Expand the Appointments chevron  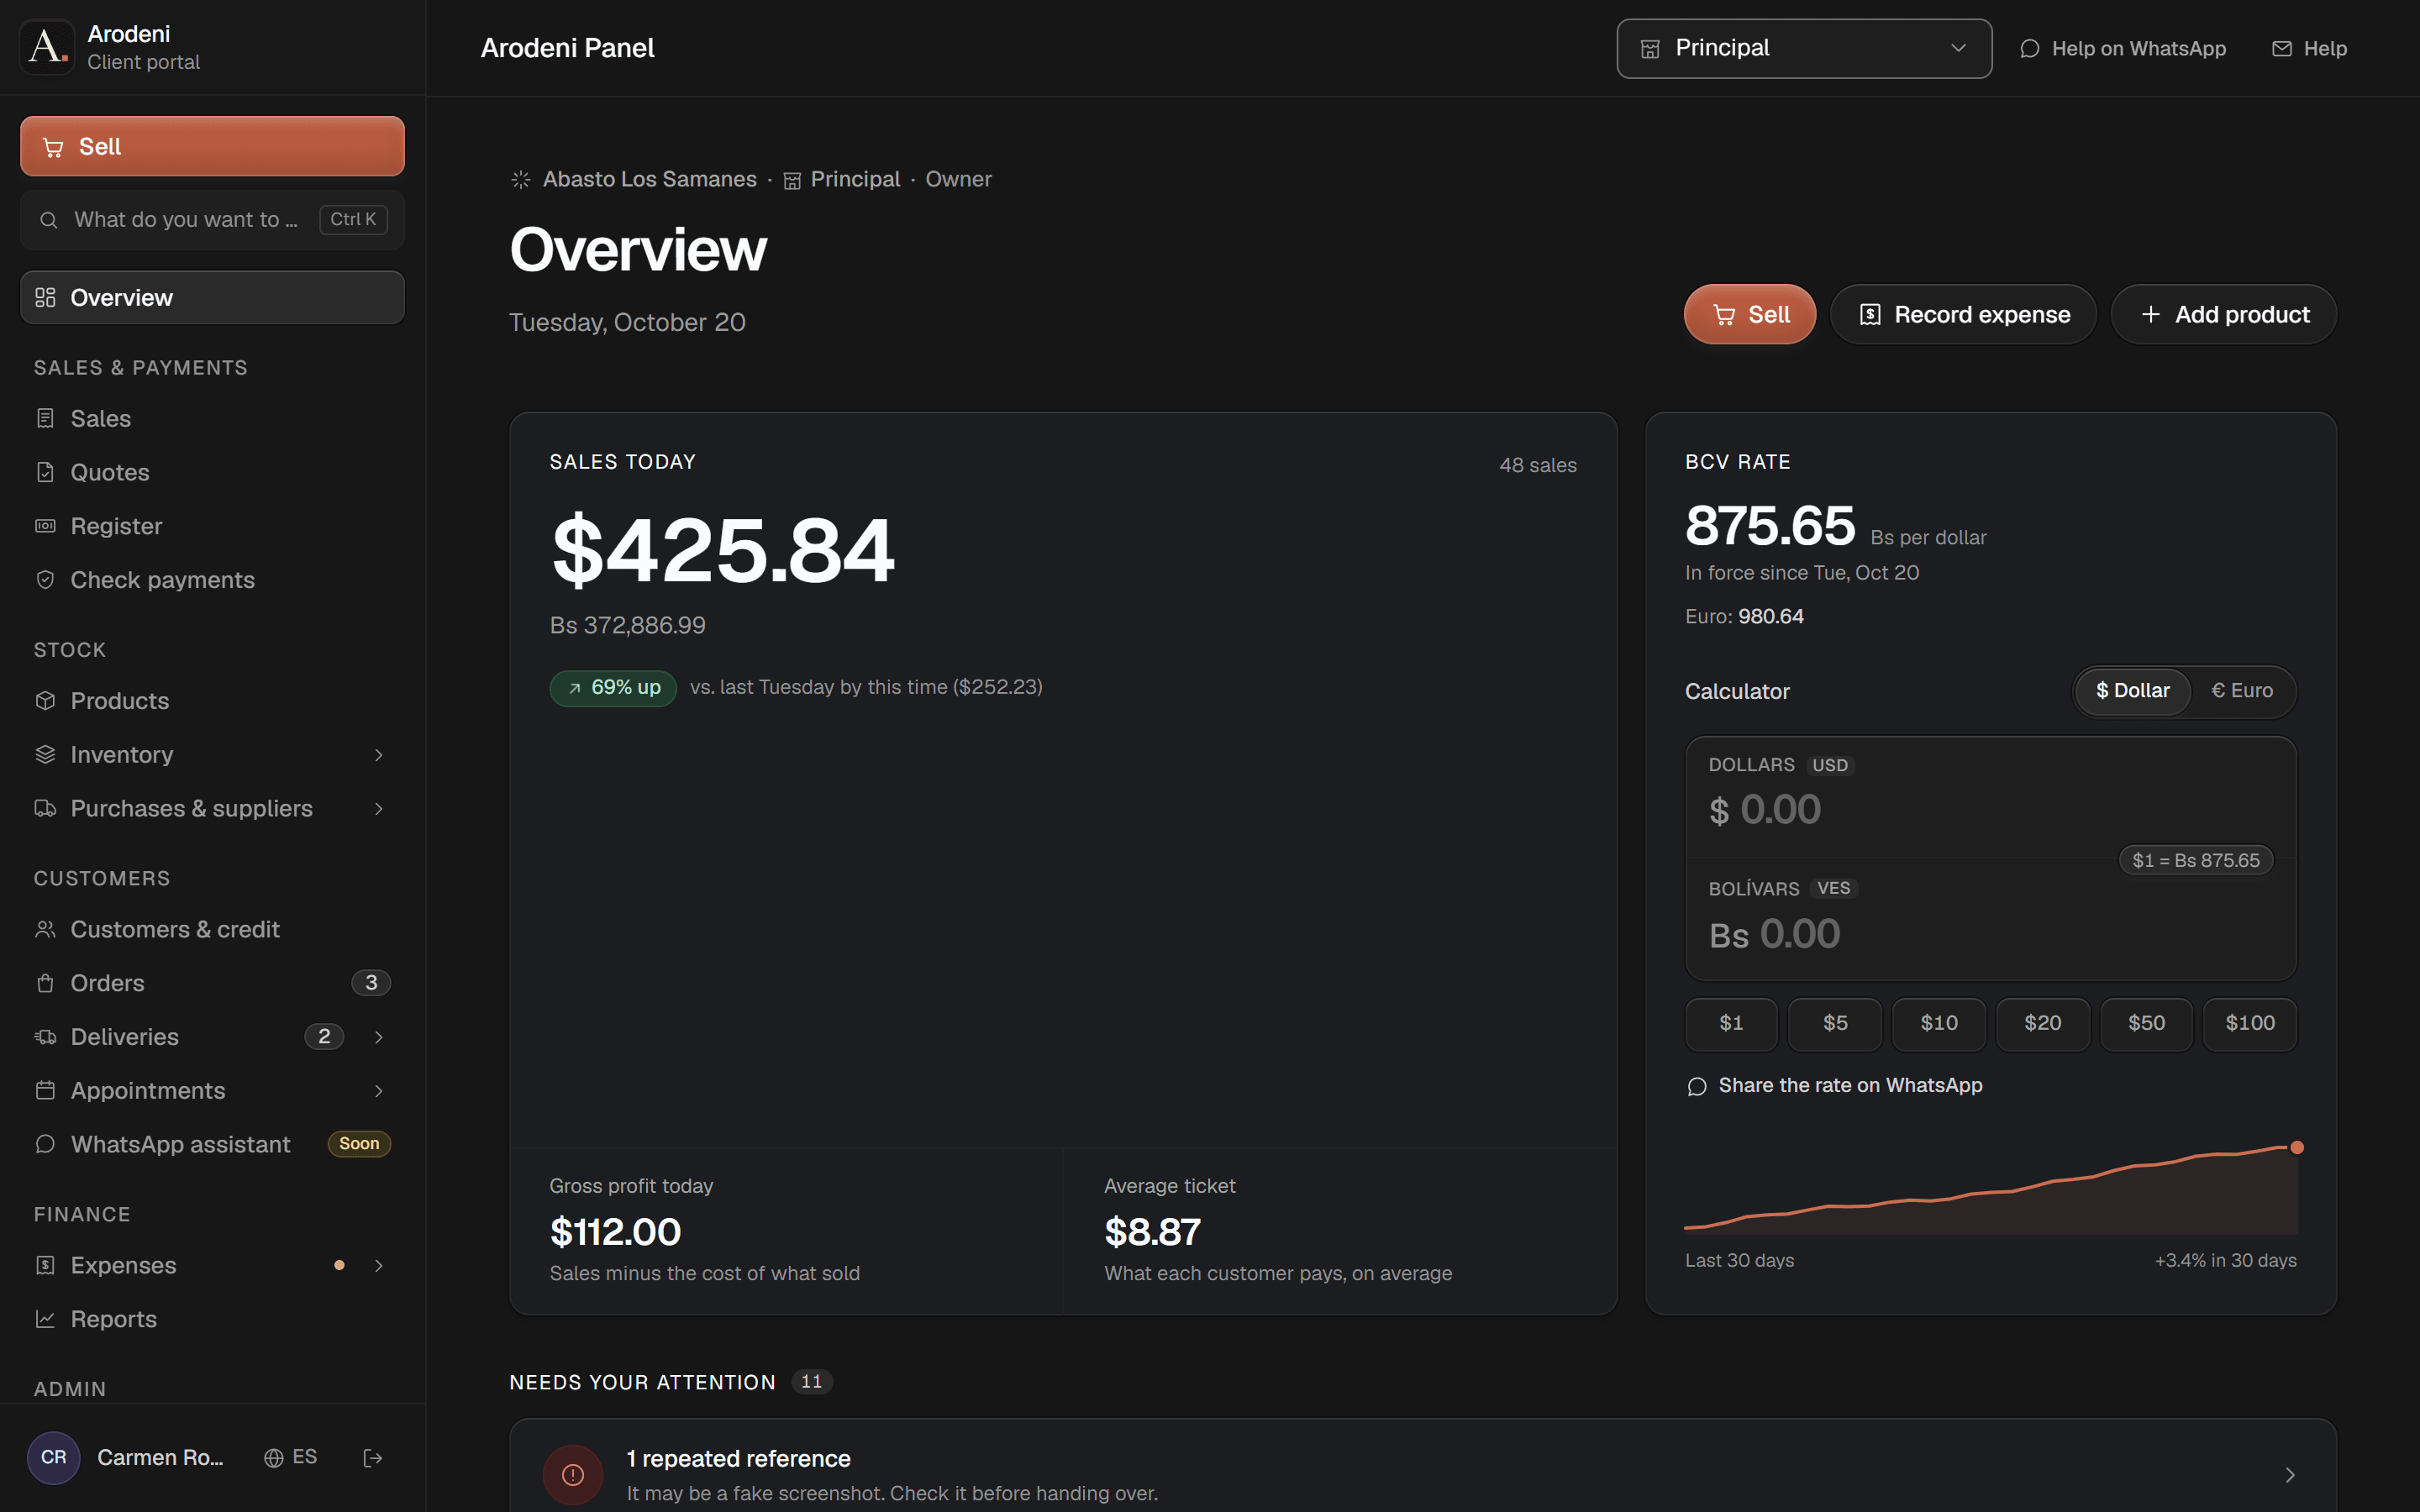pyautogui.click(x=379, y=1091)
